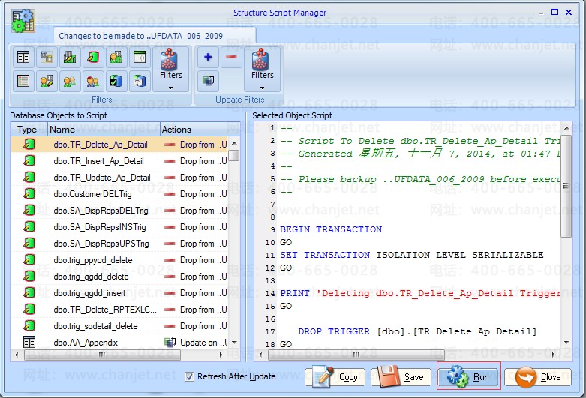Sort list by the Name column header
The height and width of the screenshot is (398, 586).
point(104,130)
